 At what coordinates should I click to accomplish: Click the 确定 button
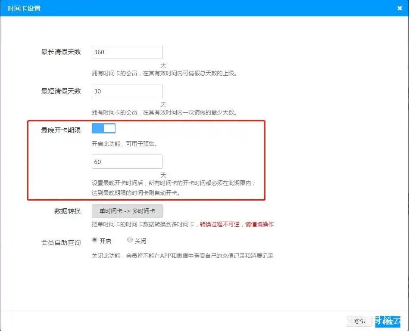(387, 322)
